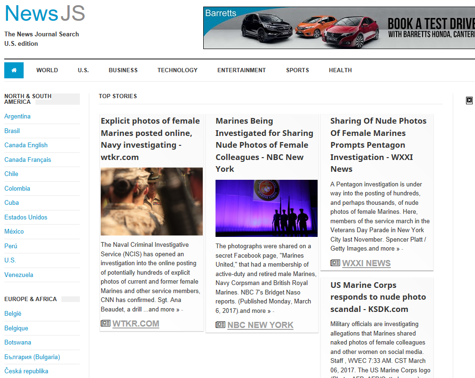Screen dimensions: 475x378
Task: Select Brasil edition
Action: [12, 131]
